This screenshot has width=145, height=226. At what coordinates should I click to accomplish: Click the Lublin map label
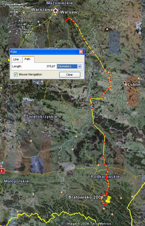pos(134,85)
